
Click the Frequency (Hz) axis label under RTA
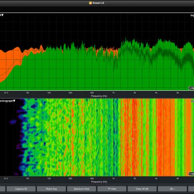point(99,96)
